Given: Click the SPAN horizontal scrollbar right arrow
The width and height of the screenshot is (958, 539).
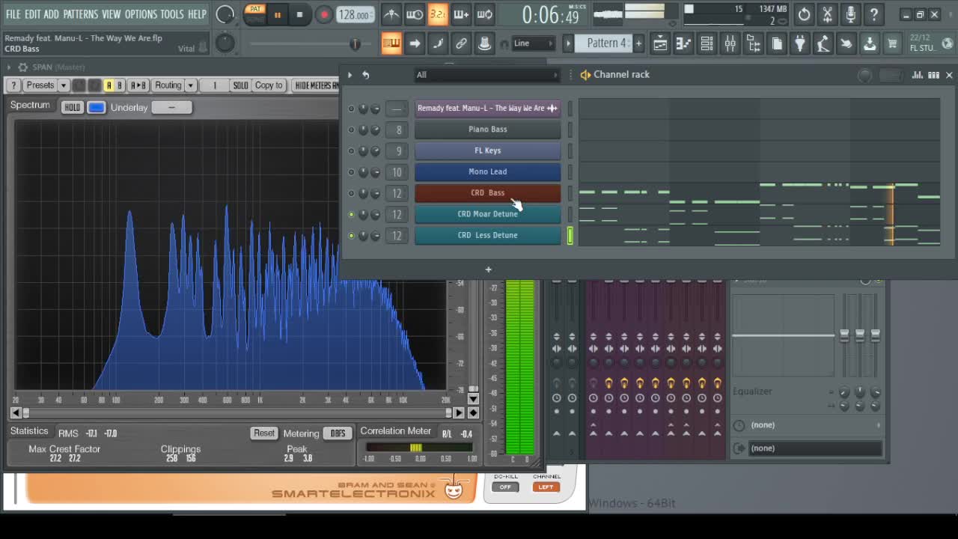Looking at the screenshot, I should (459, 412).
